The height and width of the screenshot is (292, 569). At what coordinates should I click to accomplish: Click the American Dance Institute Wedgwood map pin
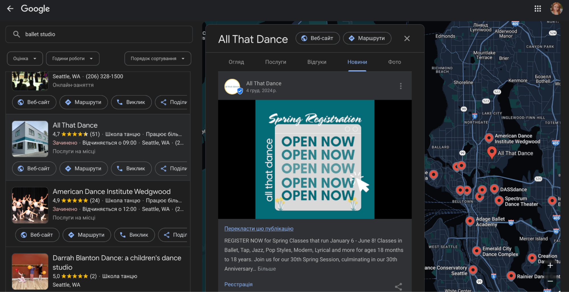pyautogui.click(x=489, y=138)
